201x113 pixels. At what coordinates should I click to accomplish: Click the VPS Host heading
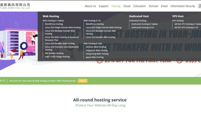(178, 16)
